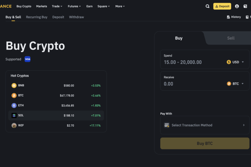Open the History link
Image resolution: width=251 pixels, height=167 pixels.
pyautogui.click(x=234, y=17)
